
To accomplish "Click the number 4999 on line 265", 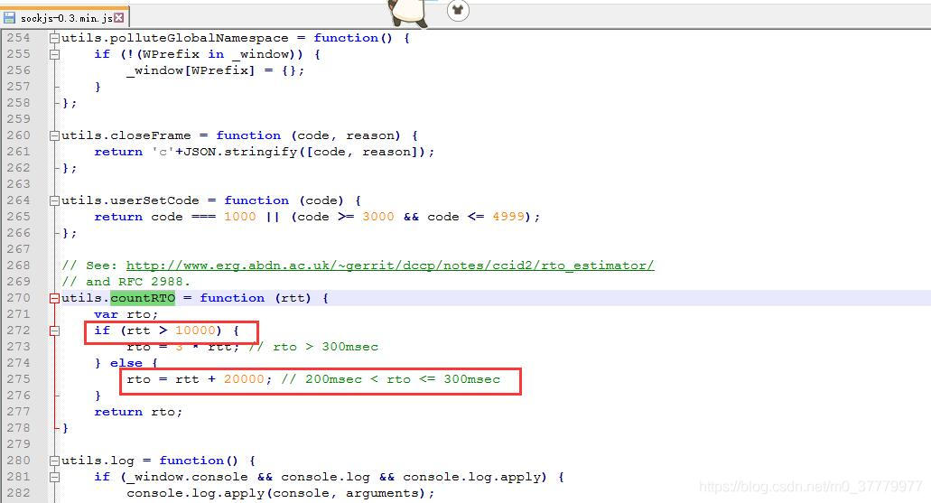I will click(508, 217).
